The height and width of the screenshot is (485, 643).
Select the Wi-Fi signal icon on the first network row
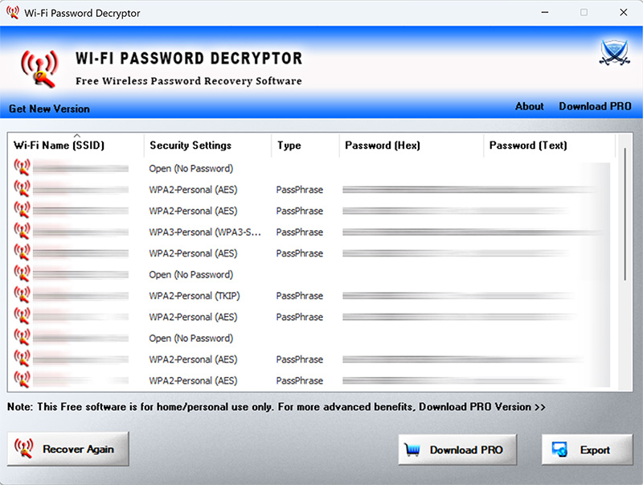pos(21,168)
